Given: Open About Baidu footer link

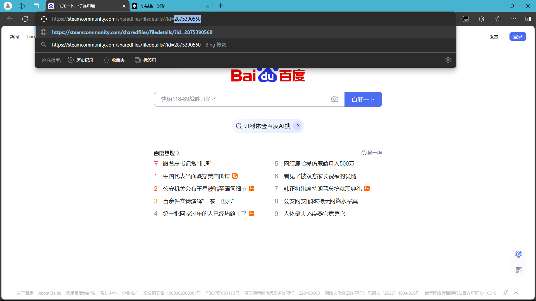Looking at the screenshot, I should pos(50,293).
